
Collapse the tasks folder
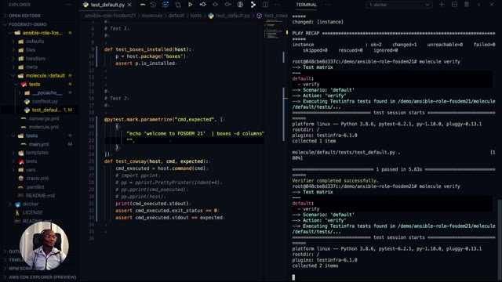[x=38, y=136]
